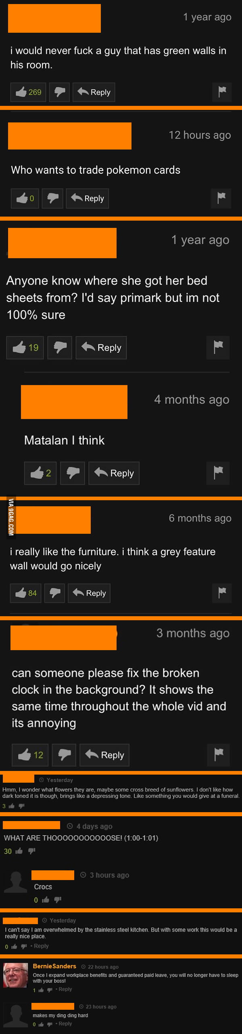Flag the grey feature wall comment

pos(222,593)
